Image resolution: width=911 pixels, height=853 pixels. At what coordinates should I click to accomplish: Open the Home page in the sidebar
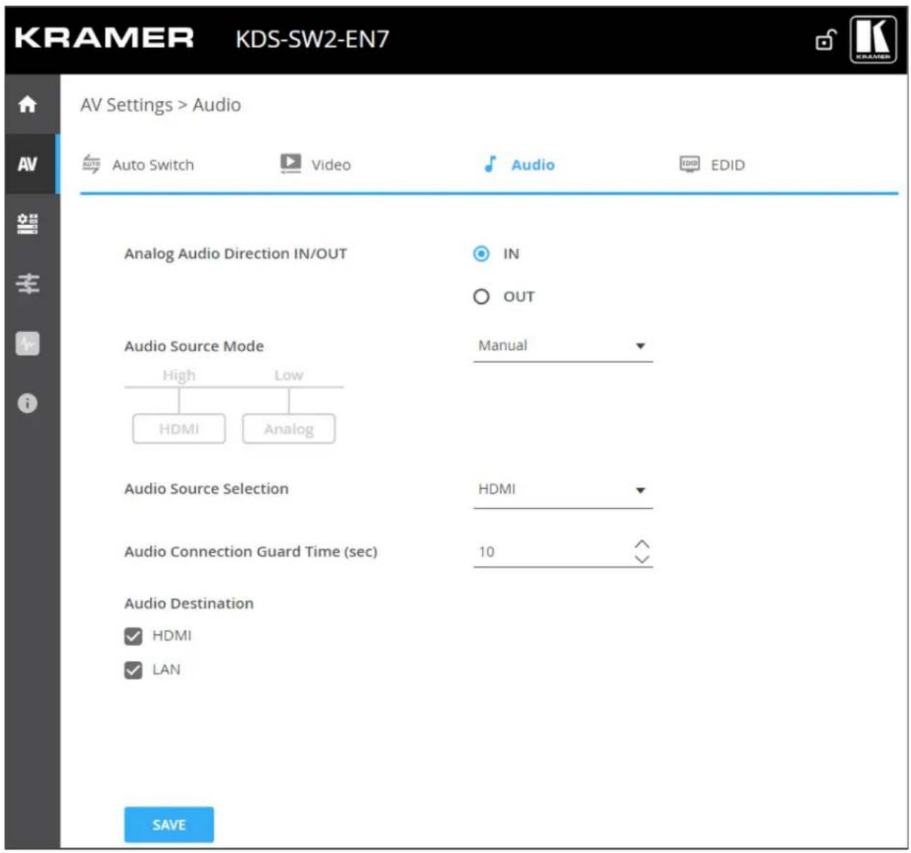coord(27,105)
